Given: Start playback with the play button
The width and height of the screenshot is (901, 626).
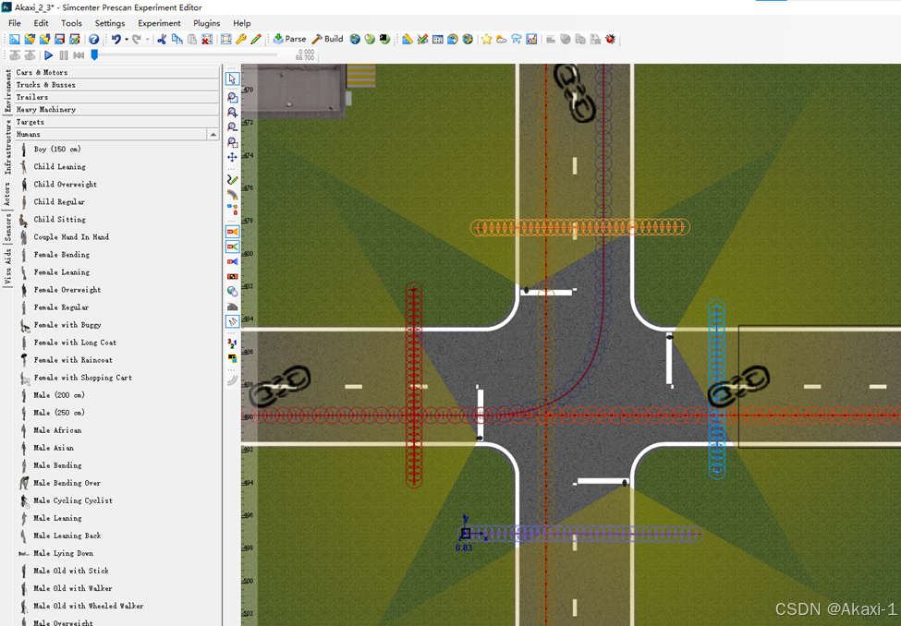Looking at the screenshot, I should pyautogui.click(x=49, y=55).
